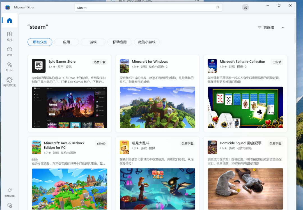Click the 4.6 rating of Homicide Squad
303x210 pixels.
click(x=223, y=148)
